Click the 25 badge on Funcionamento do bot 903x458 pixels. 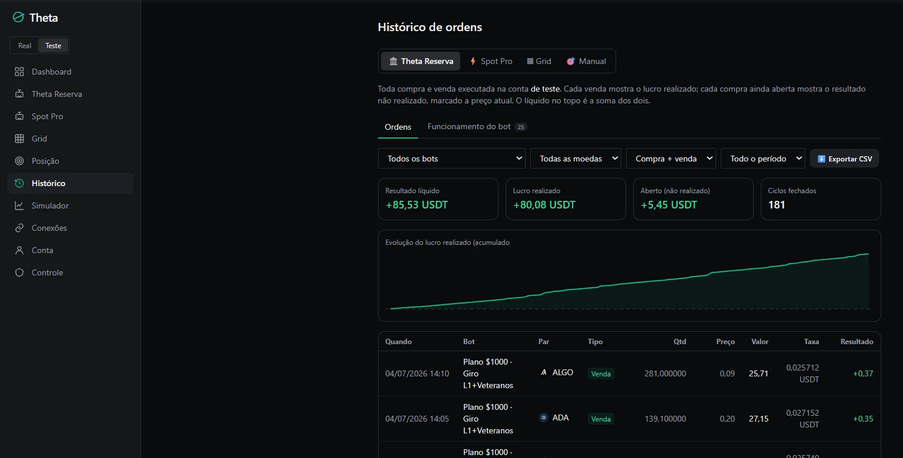520,127
